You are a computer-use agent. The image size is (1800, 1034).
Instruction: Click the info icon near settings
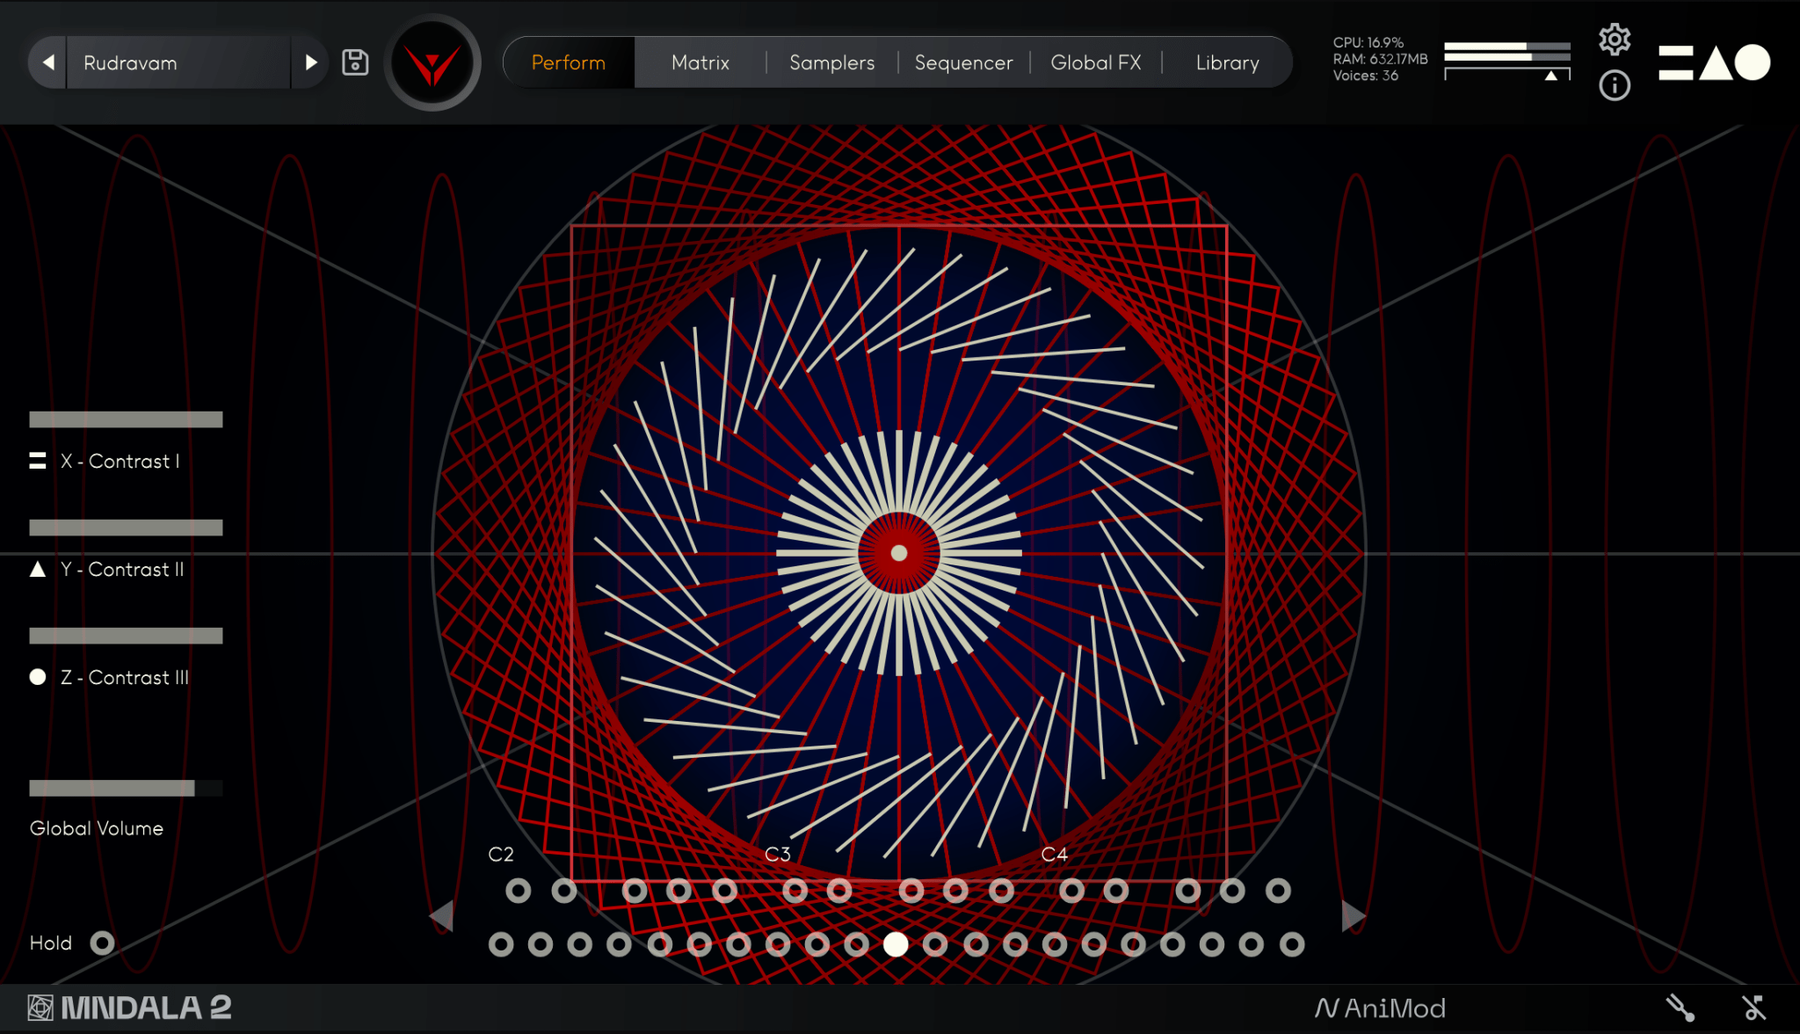(x=1615, y=86)
